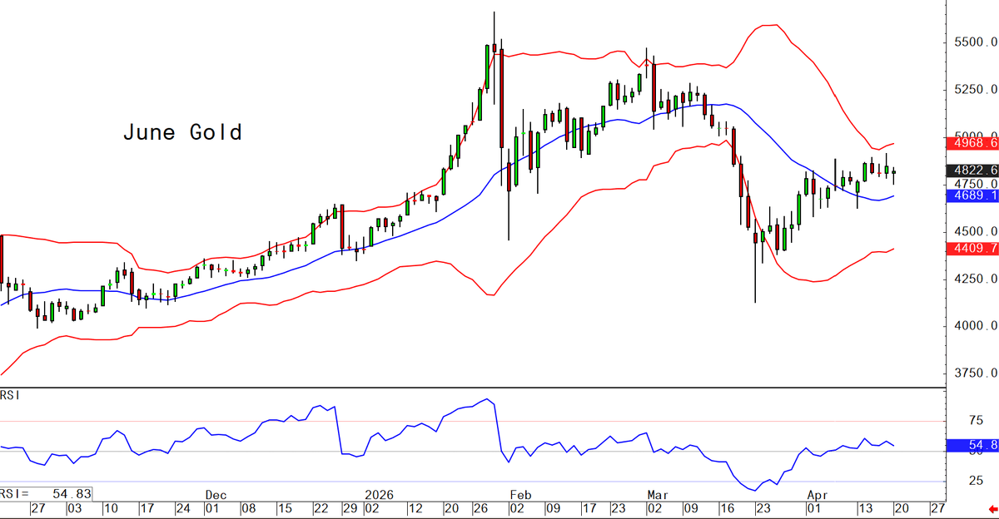Screen dimensions: 999x519
Task: Click the June Gold chart title
Action: [182, 132]
